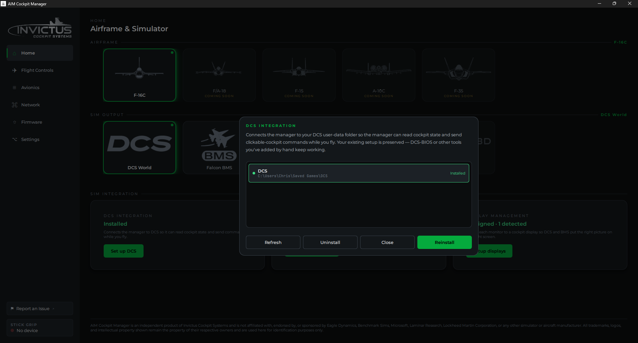
Task: Select the F/A-18 coming soon card
Action: coord(219,75)
